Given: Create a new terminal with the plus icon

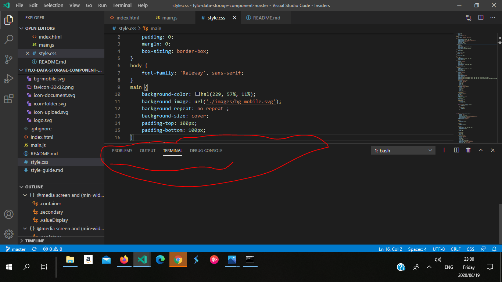Looking at the screenshot, I should pos(444,150).
